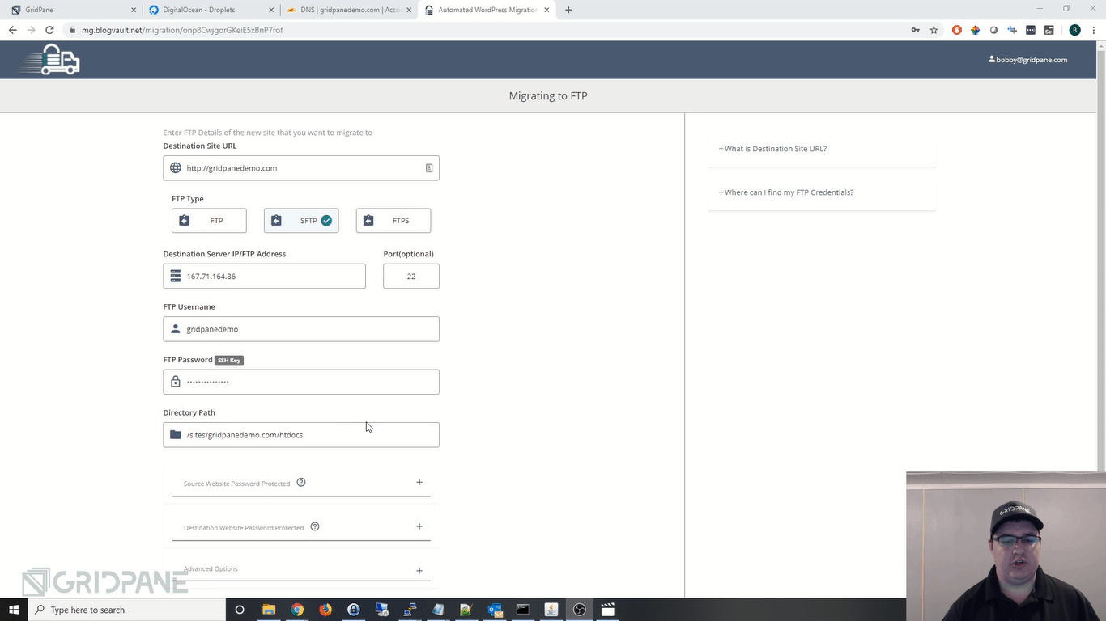Expand the Advanced Options section

[419, 570]
